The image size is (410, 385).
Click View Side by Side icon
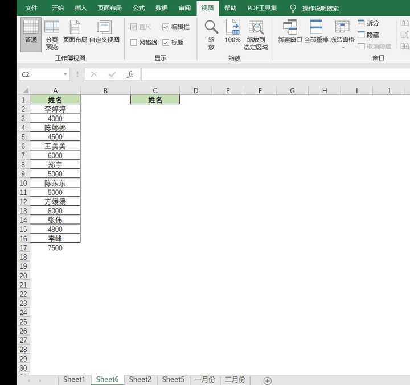[x=404, y=23]
